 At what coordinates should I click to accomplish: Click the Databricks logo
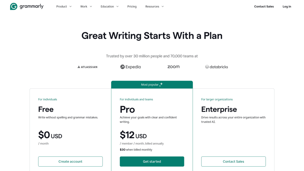(216, 67)
